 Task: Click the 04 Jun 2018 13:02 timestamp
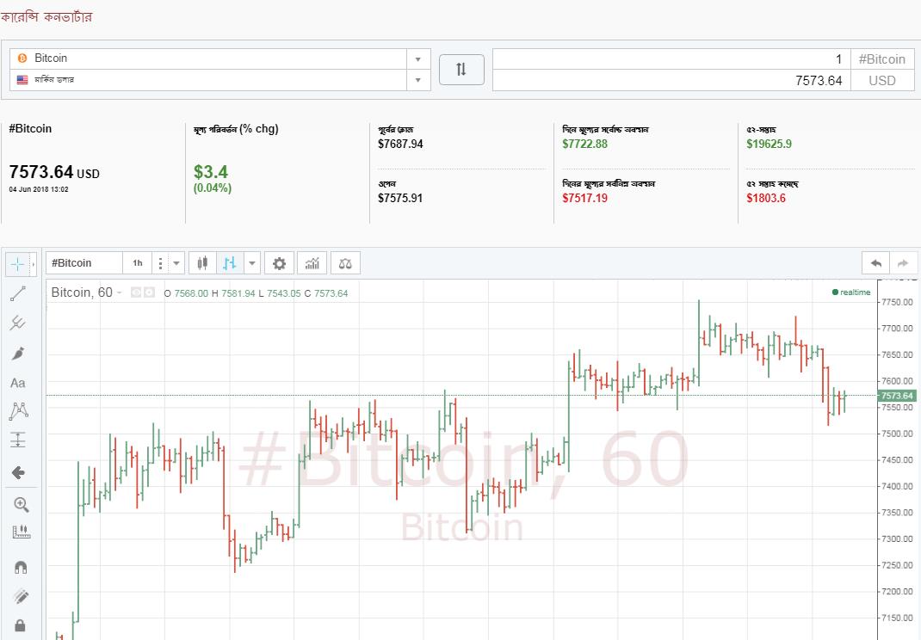coord(39,189)
